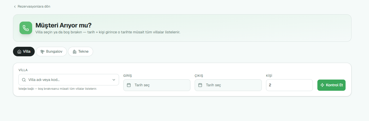Click the house icon on Villa tab
The height and width of the screenshot is (121, 369).
(x=19, y=52)
